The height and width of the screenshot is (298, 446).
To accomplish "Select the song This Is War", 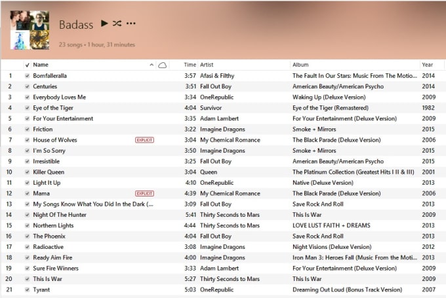I will [x=47, y=279].
